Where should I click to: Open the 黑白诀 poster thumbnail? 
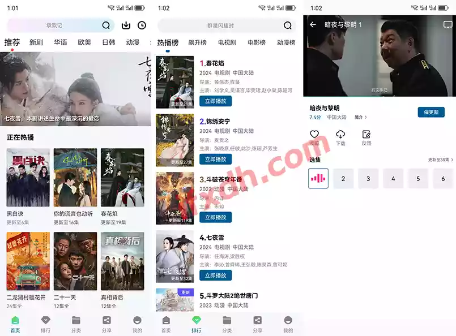click(x=28, y=178)
